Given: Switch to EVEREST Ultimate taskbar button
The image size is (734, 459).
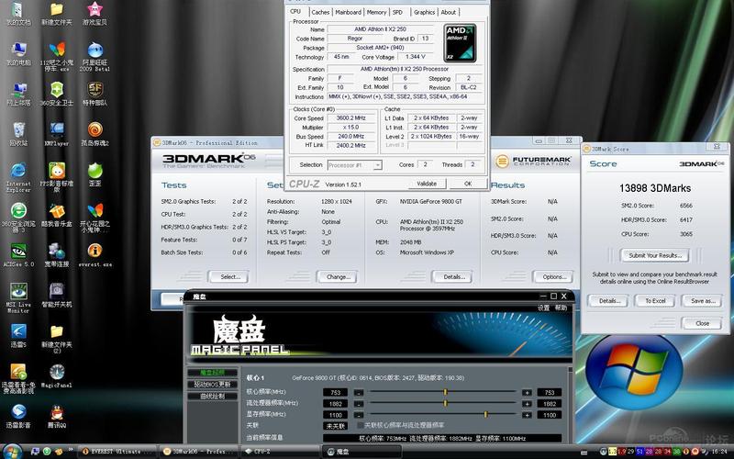Looking at the screenshot, I should tap(117, 452).
